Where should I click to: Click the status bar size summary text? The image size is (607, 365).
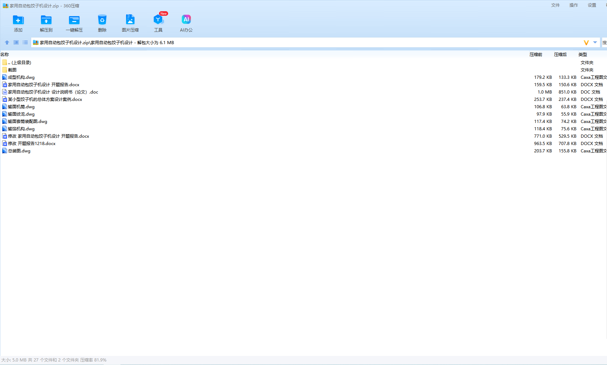point(54,360)
